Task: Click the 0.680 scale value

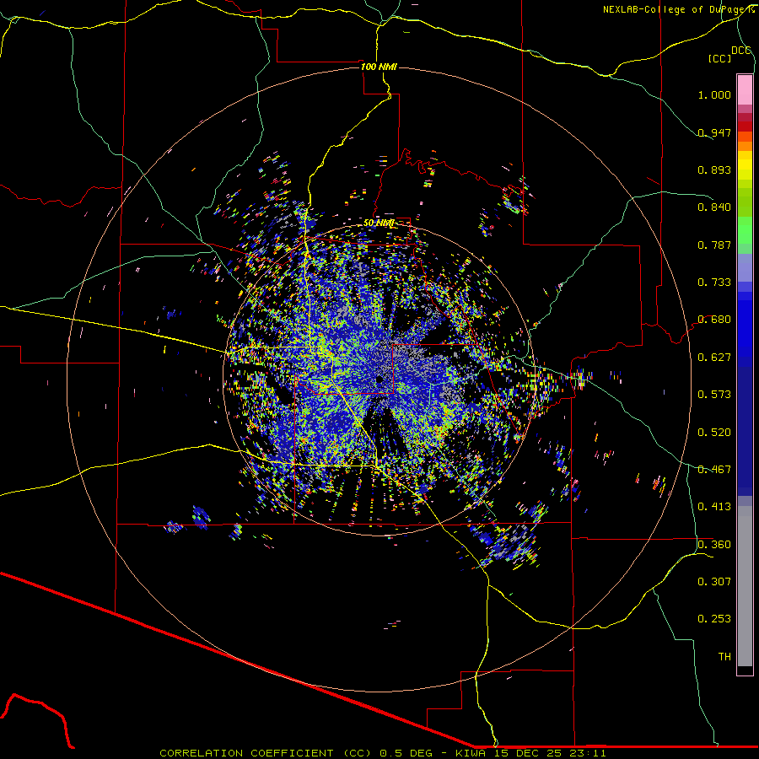Action: pyautogui.click(x=714, y=319)
